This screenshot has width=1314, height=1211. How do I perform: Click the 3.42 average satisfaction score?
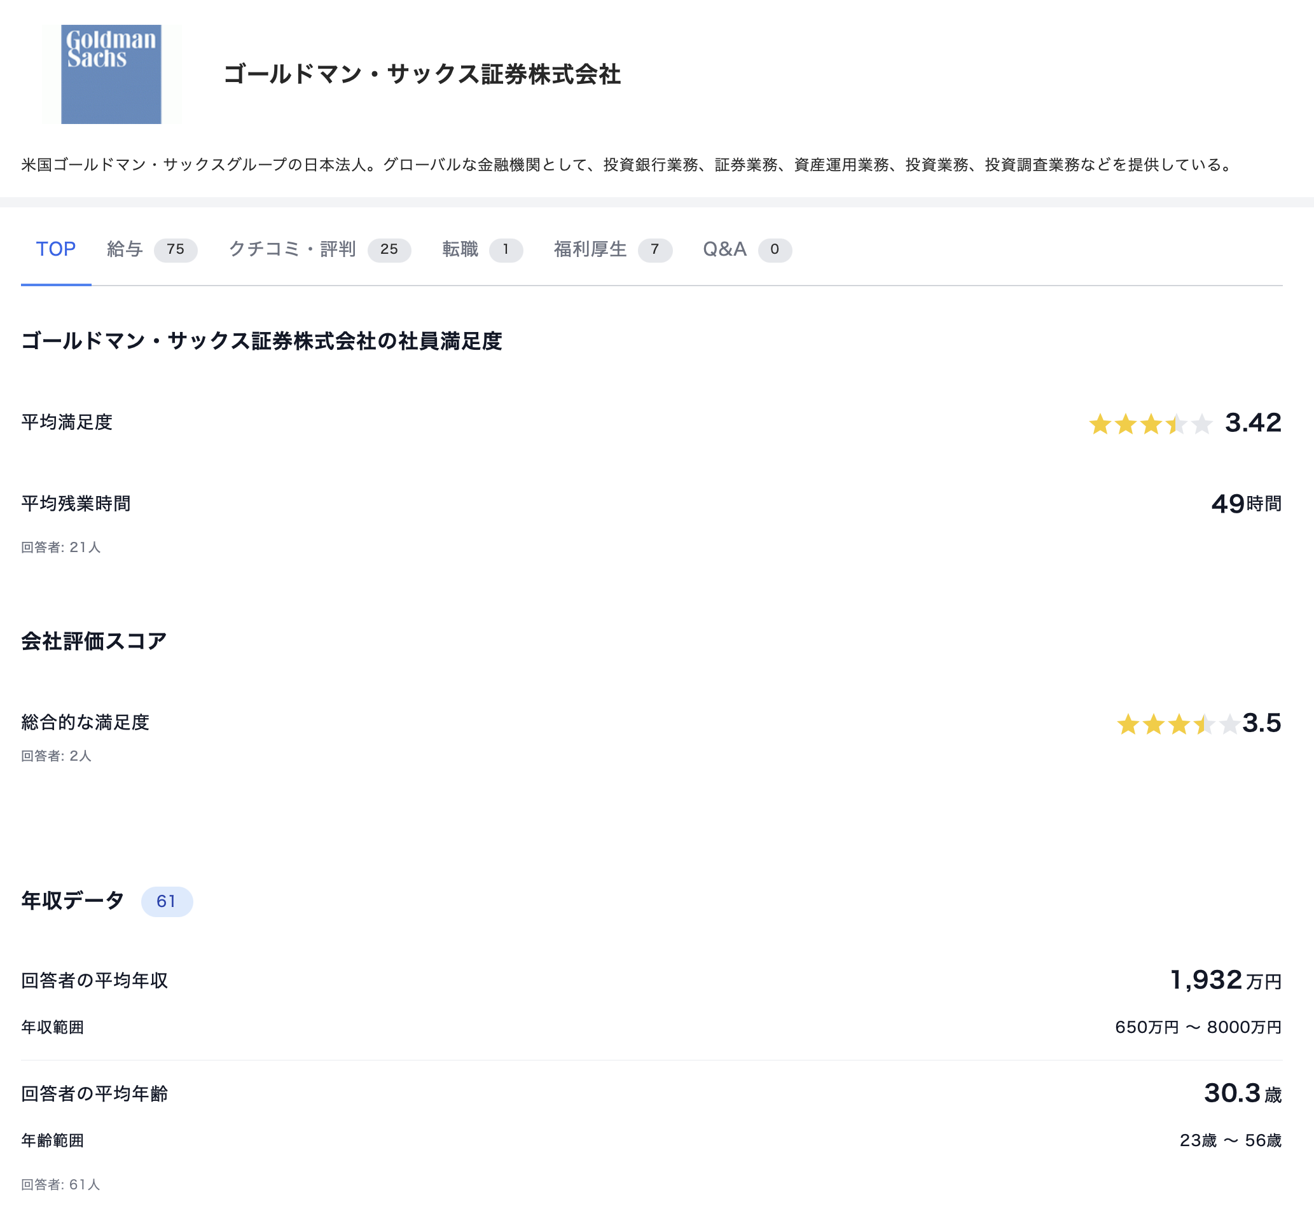click(1253, 423)
